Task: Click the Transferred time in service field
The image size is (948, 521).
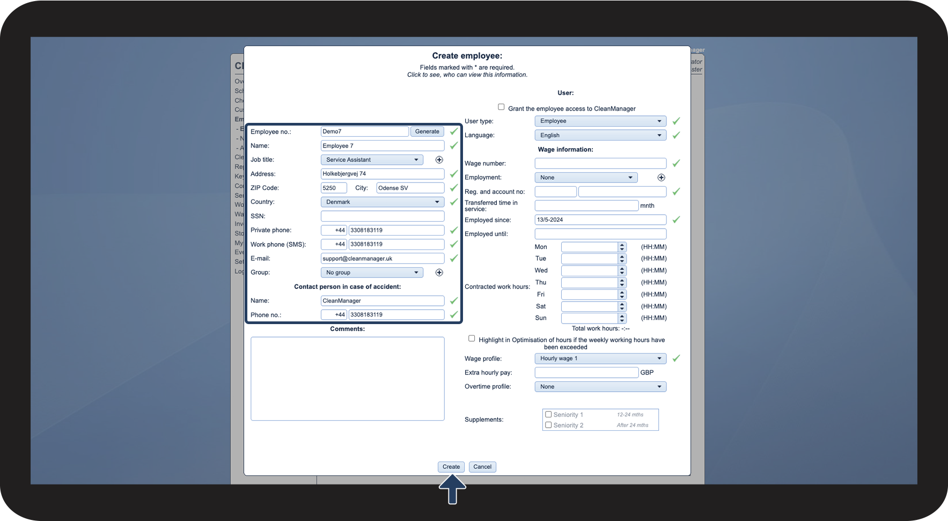Action: [x=586, y=206]
